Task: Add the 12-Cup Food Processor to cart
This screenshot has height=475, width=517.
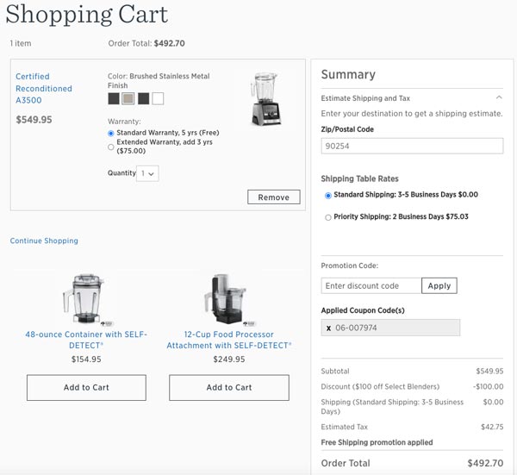Action: (x=229, y=388)
